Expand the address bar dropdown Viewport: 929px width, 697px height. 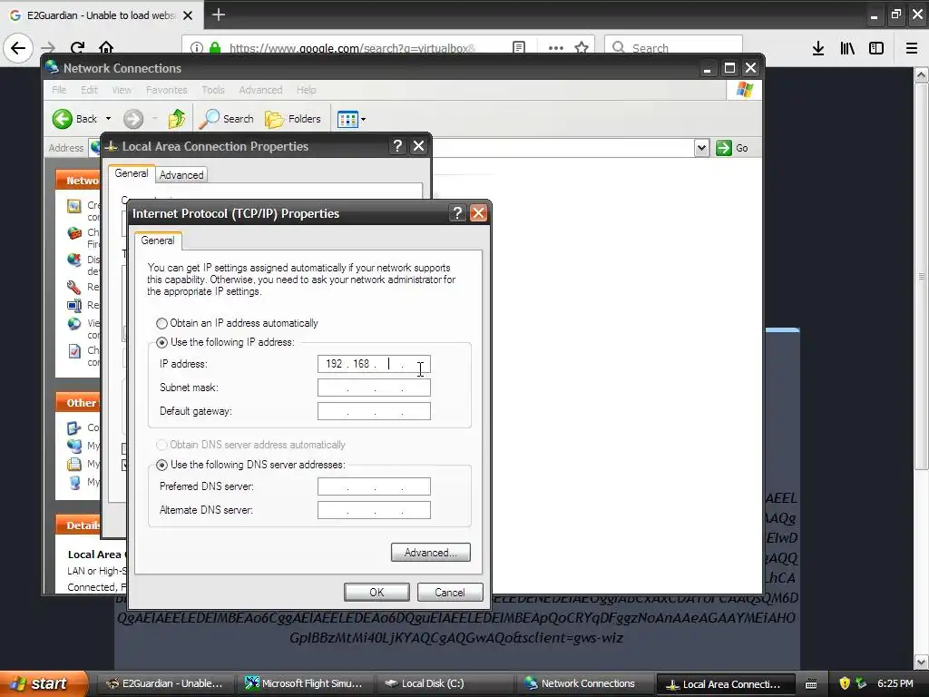(x=701, y=148)
